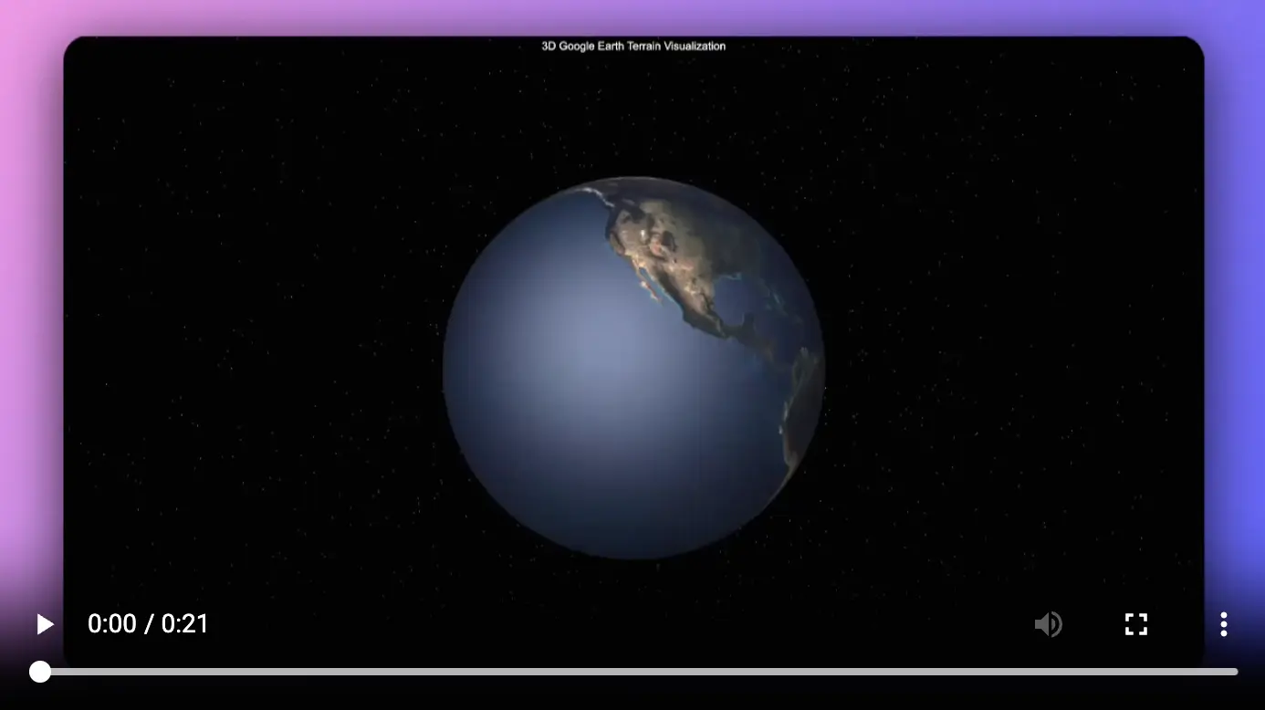Click the "3D Google Earth Terrain Visualization" title
The height and width of the screenshot is (710, 1265).
(x=633, y=46)
